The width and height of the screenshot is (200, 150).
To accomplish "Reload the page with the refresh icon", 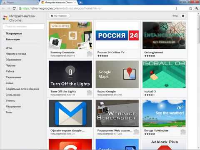I will click(x=14, y=8).
